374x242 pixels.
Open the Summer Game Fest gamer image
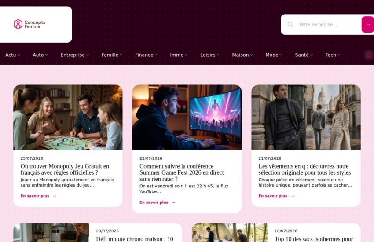187,117
